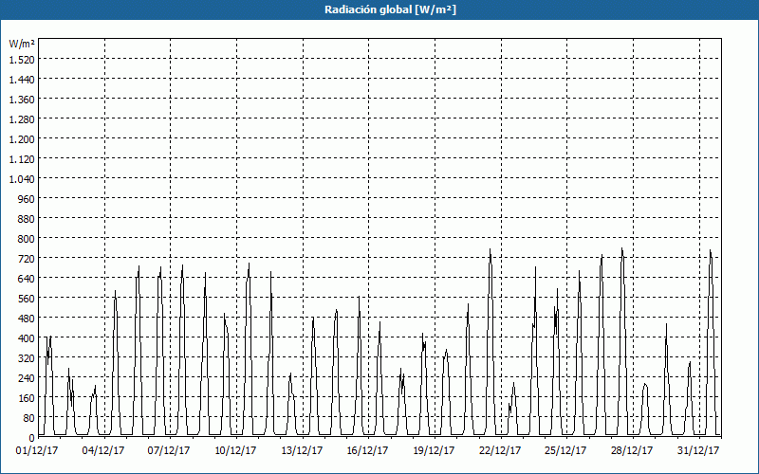Image resolution: width=759 pixels, height=474 pixels.
Task: Click the 800 y-axis value
Action: coord(27,239)
